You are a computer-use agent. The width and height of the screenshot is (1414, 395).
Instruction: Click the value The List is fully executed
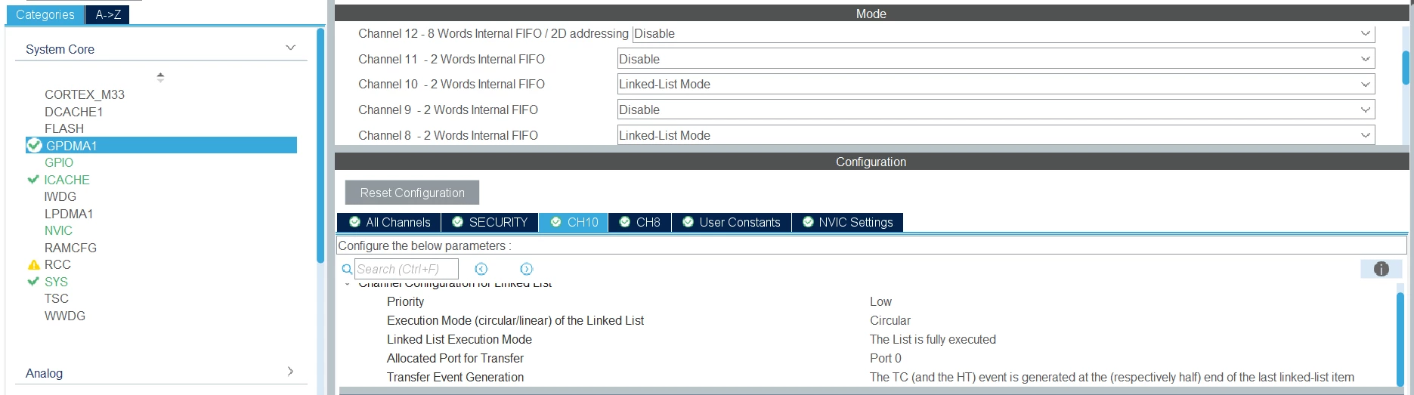(933, 339)
